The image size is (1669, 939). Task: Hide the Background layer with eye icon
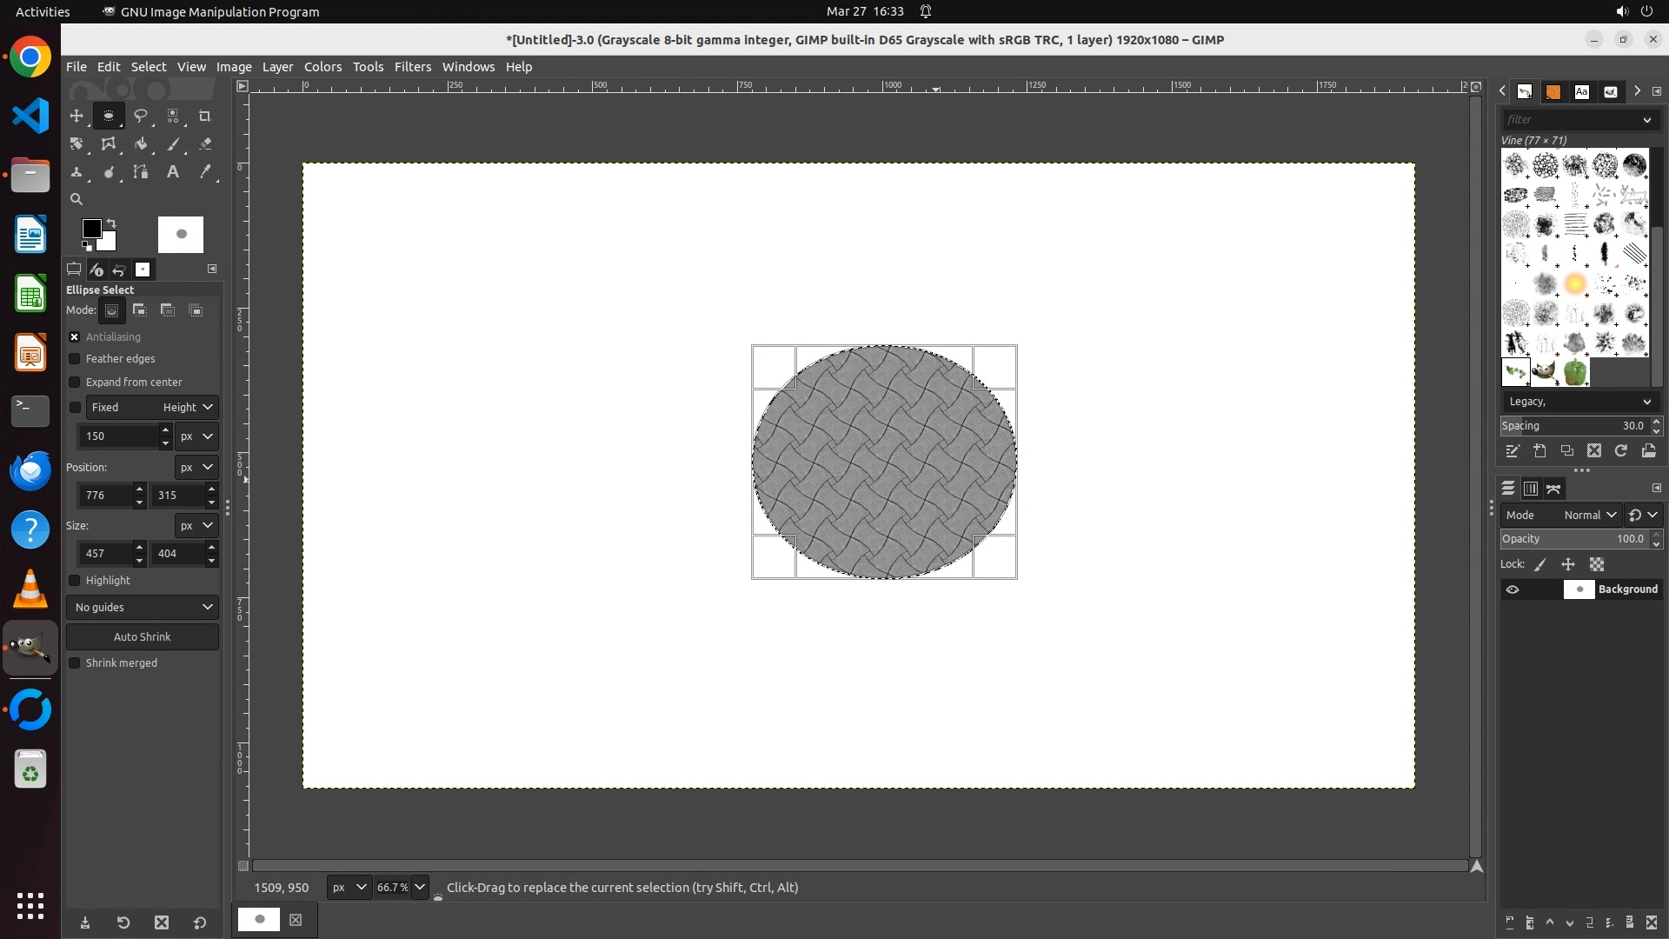[1513, 589]
